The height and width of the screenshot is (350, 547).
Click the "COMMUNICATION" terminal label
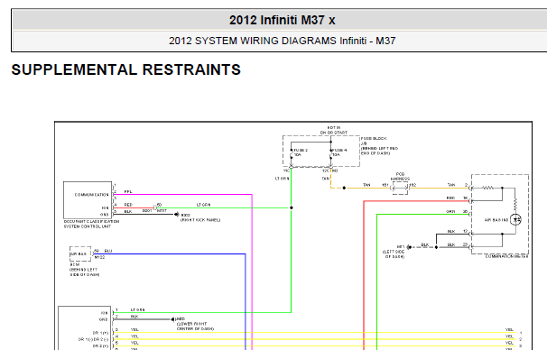(x=91, y=195)
